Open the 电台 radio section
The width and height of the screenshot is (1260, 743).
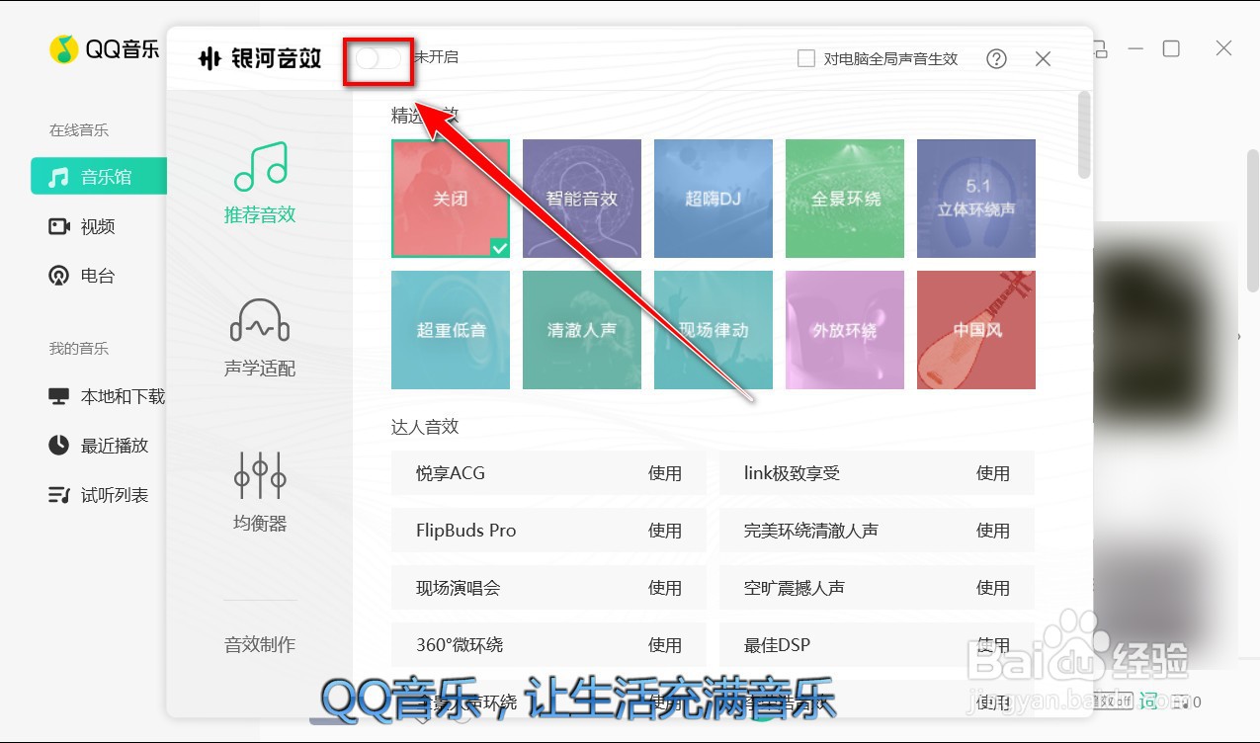98,276
